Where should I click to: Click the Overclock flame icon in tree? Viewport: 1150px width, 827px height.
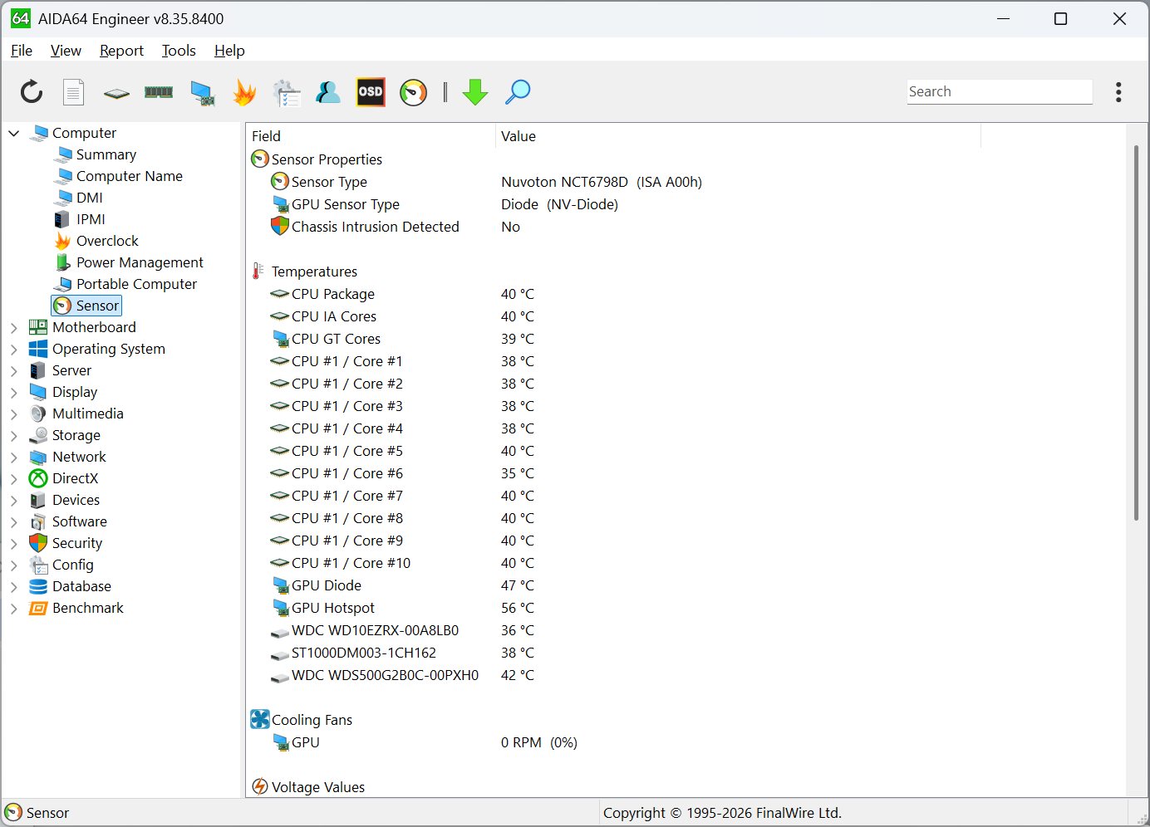tap(62, 241)
